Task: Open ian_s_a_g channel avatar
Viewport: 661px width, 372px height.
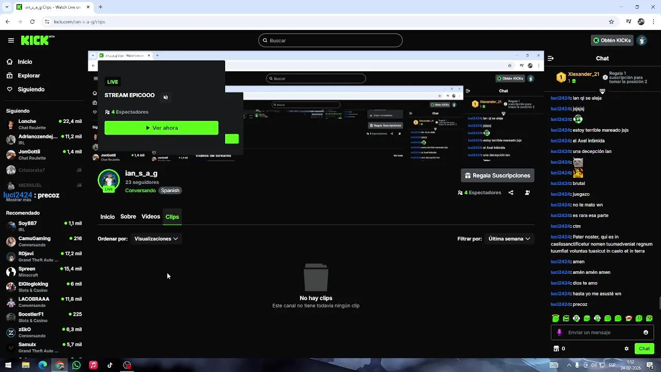Action: pos(108,180)
